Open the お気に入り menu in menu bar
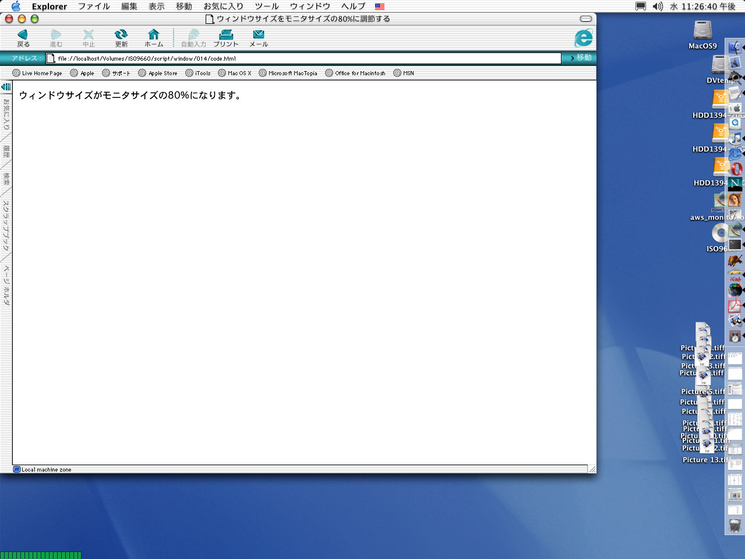This screenshot has width=745, height=559. point(224,6)
